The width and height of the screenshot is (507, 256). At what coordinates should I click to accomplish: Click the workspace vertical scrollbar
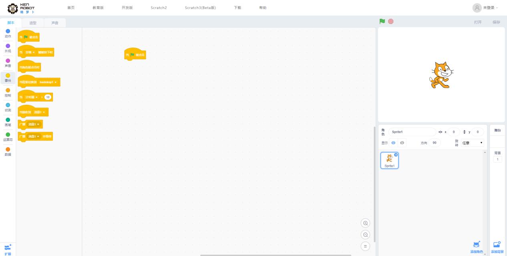point(374,184)
